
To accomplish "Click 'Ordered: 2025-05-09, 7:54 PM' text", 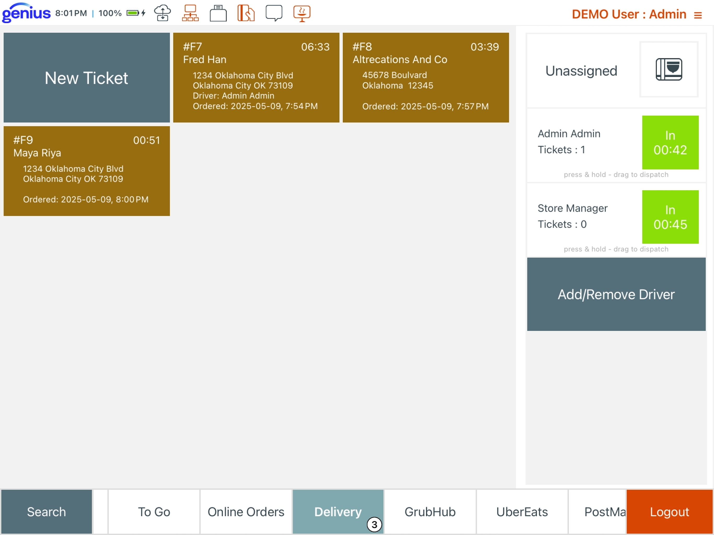I will click(x=255, y=106).
